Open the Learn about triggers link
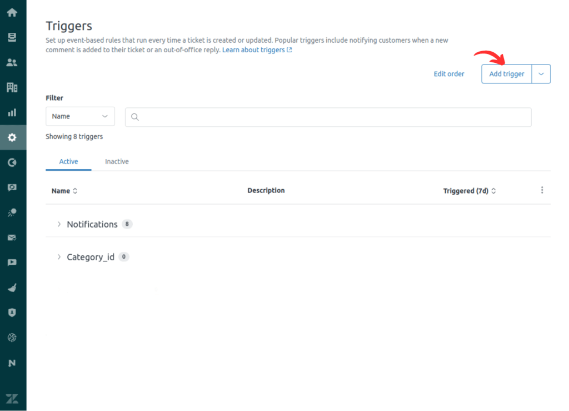Viewport: 569px width, 411px height. point(257,50)
